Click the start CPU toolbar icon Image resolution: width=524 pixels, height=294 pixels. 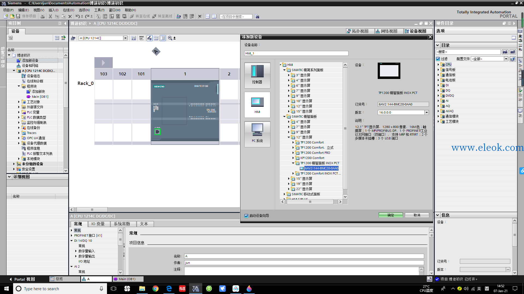185,16
